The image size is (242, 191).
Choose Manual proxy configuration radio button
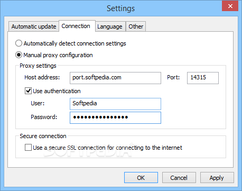tap(18, 55)
